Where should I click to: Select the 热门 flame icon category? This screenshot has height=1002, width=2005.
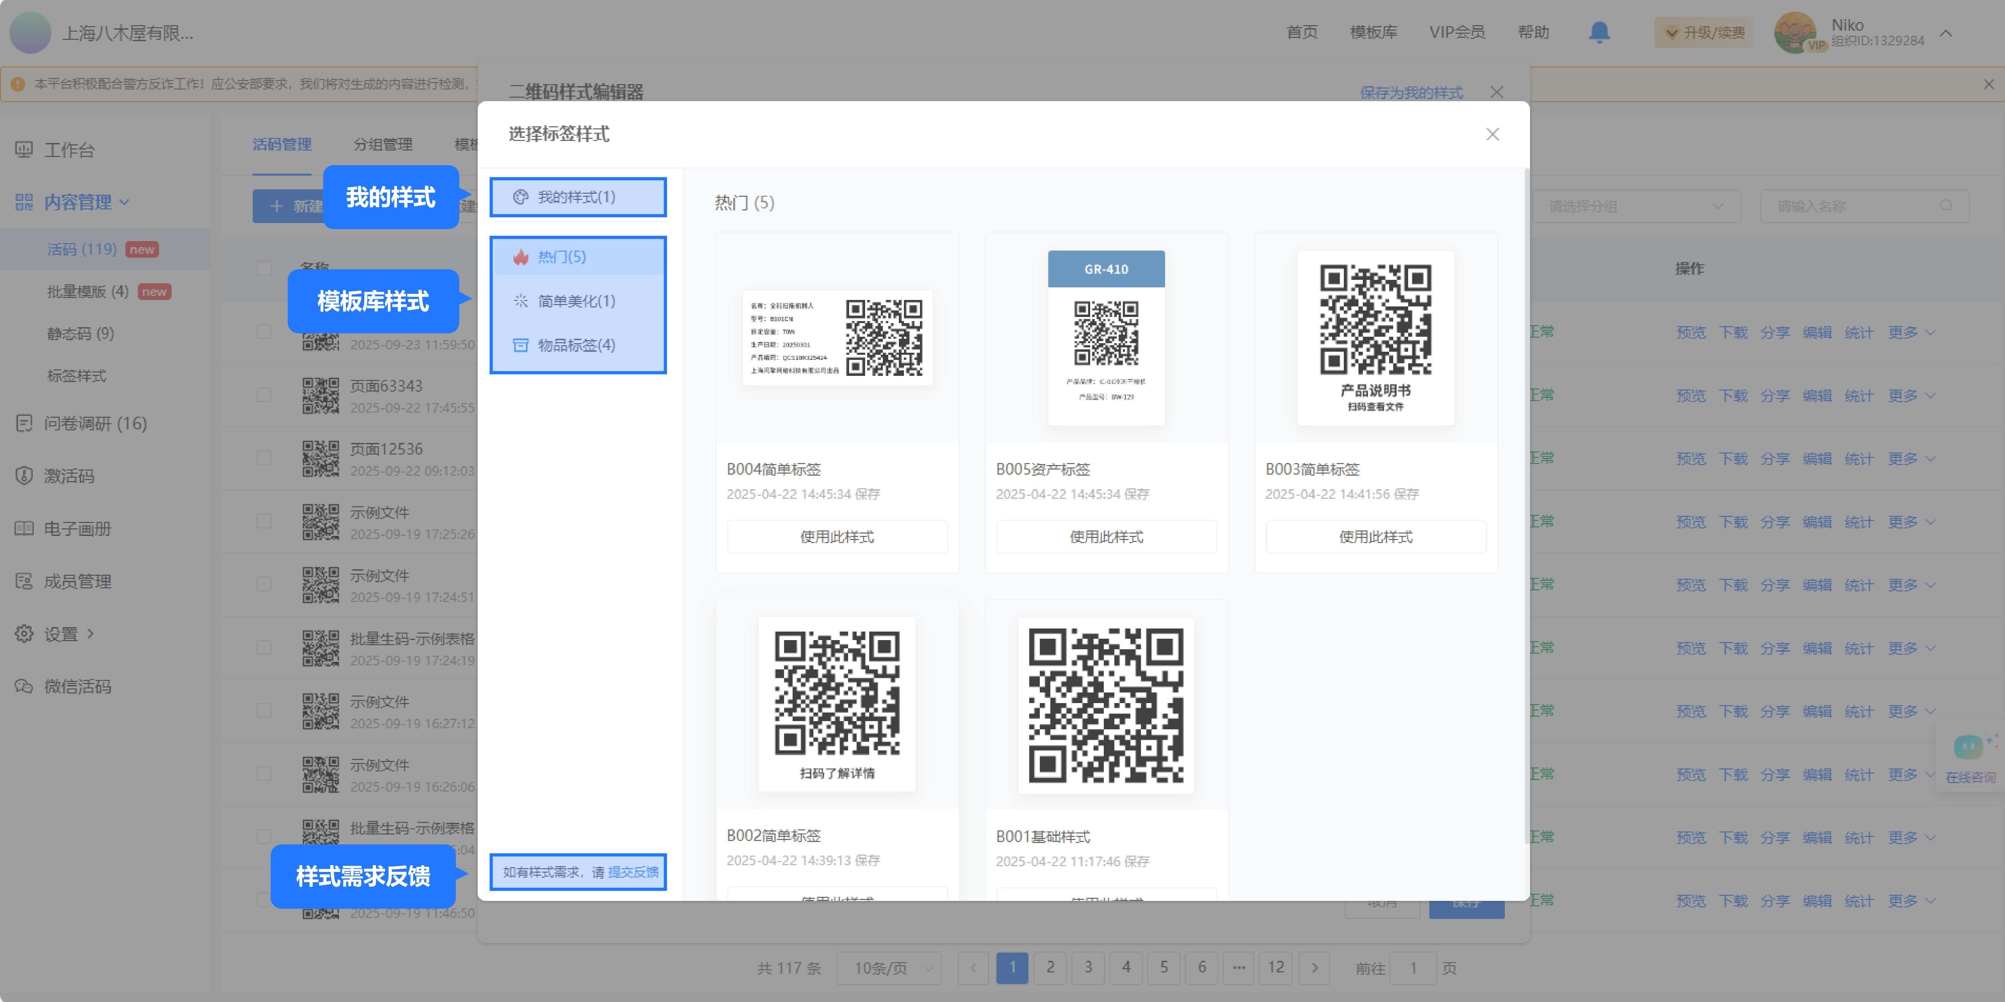521,257
